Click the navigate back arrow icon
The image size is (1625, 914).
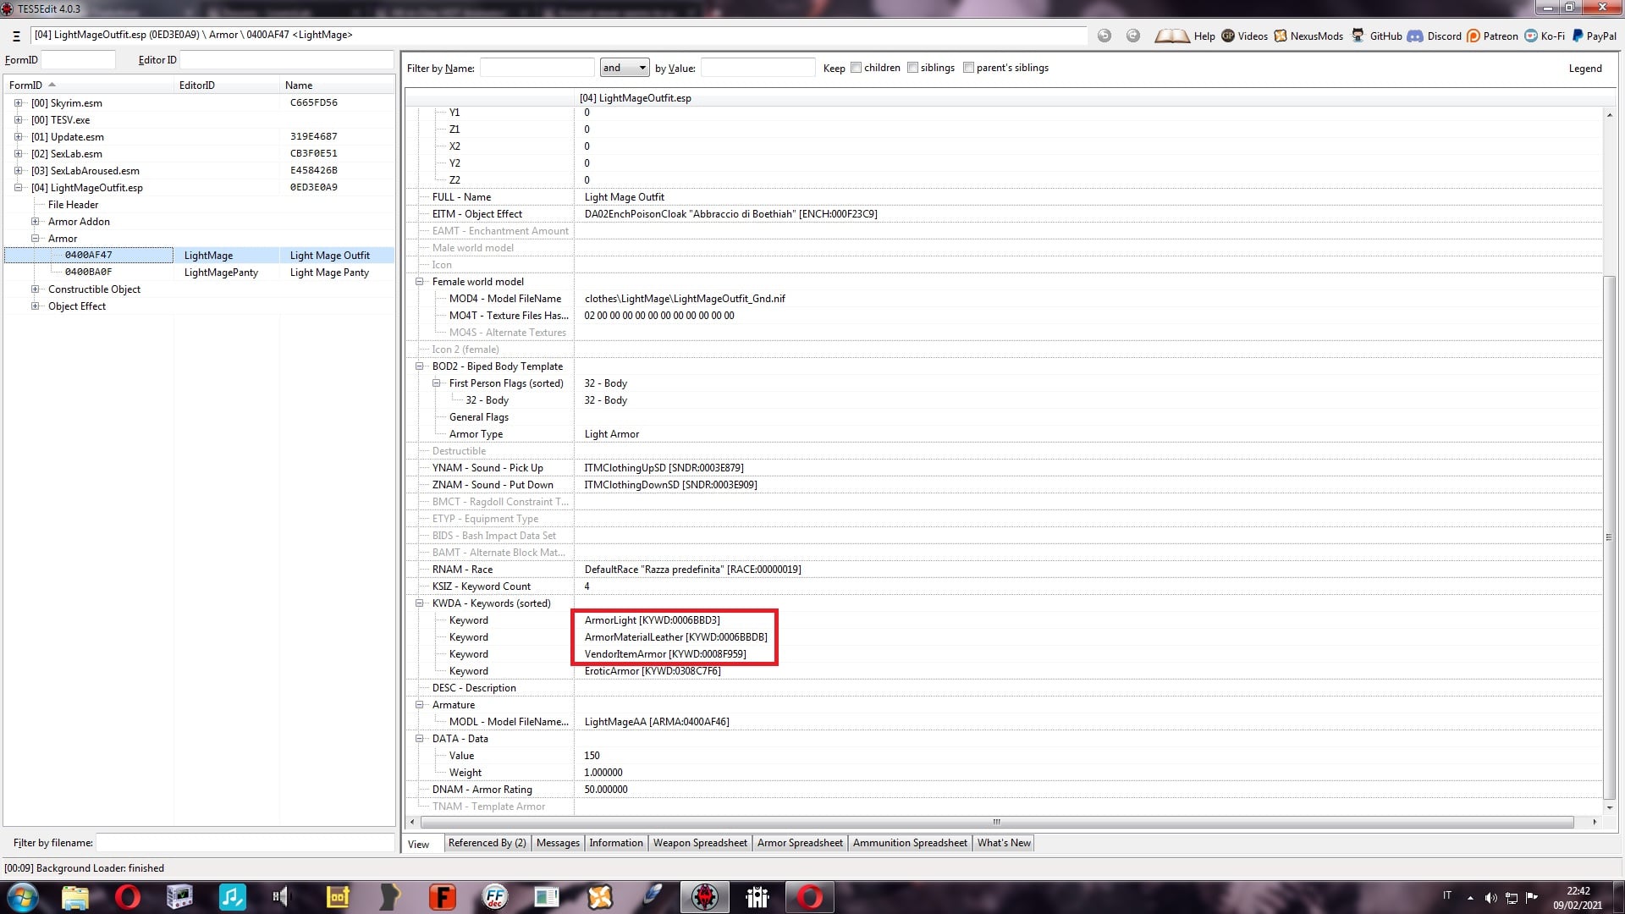[1104, 36]
